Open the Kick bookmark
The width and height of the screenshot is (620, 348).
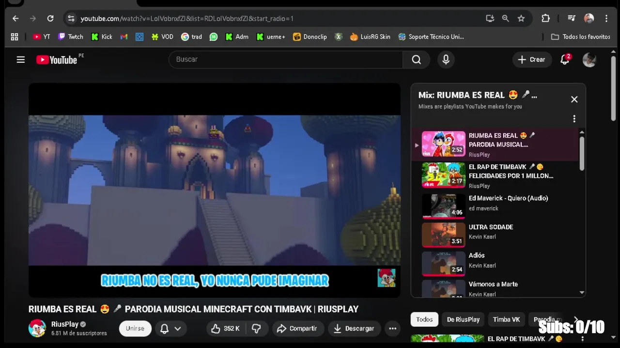[102, 37]
